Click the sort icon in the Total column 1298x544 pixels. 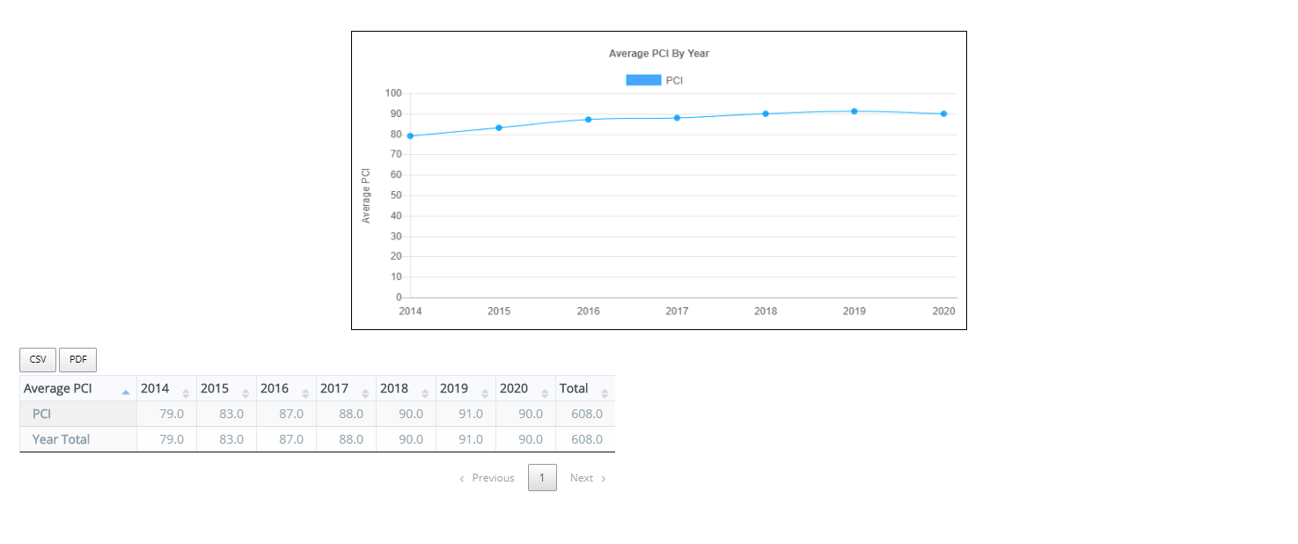[x=605, y=393]
